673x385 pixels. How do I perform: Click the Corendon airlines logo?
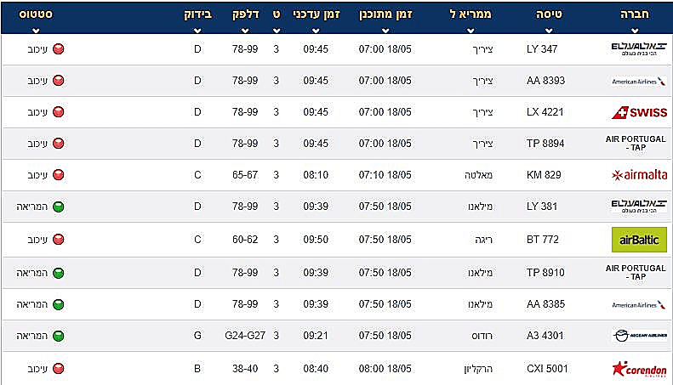click(639, 369)
